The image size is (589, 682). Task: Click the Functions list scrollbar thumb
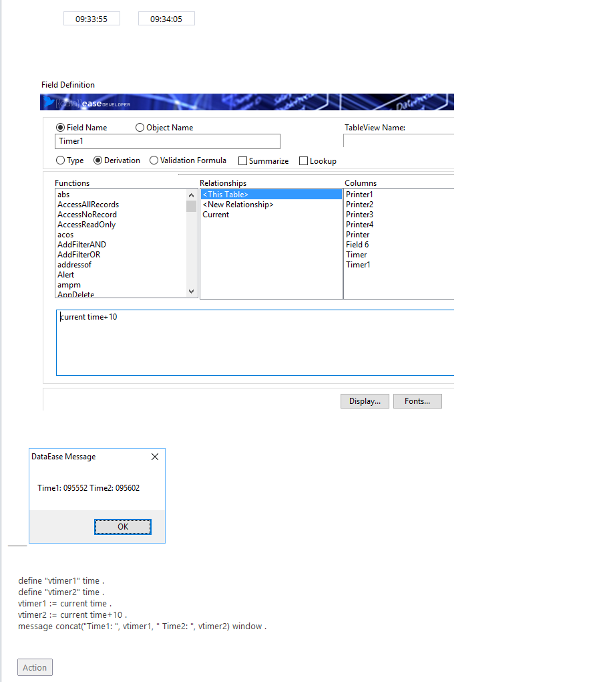pyautogui.click(x=191, y=206)
